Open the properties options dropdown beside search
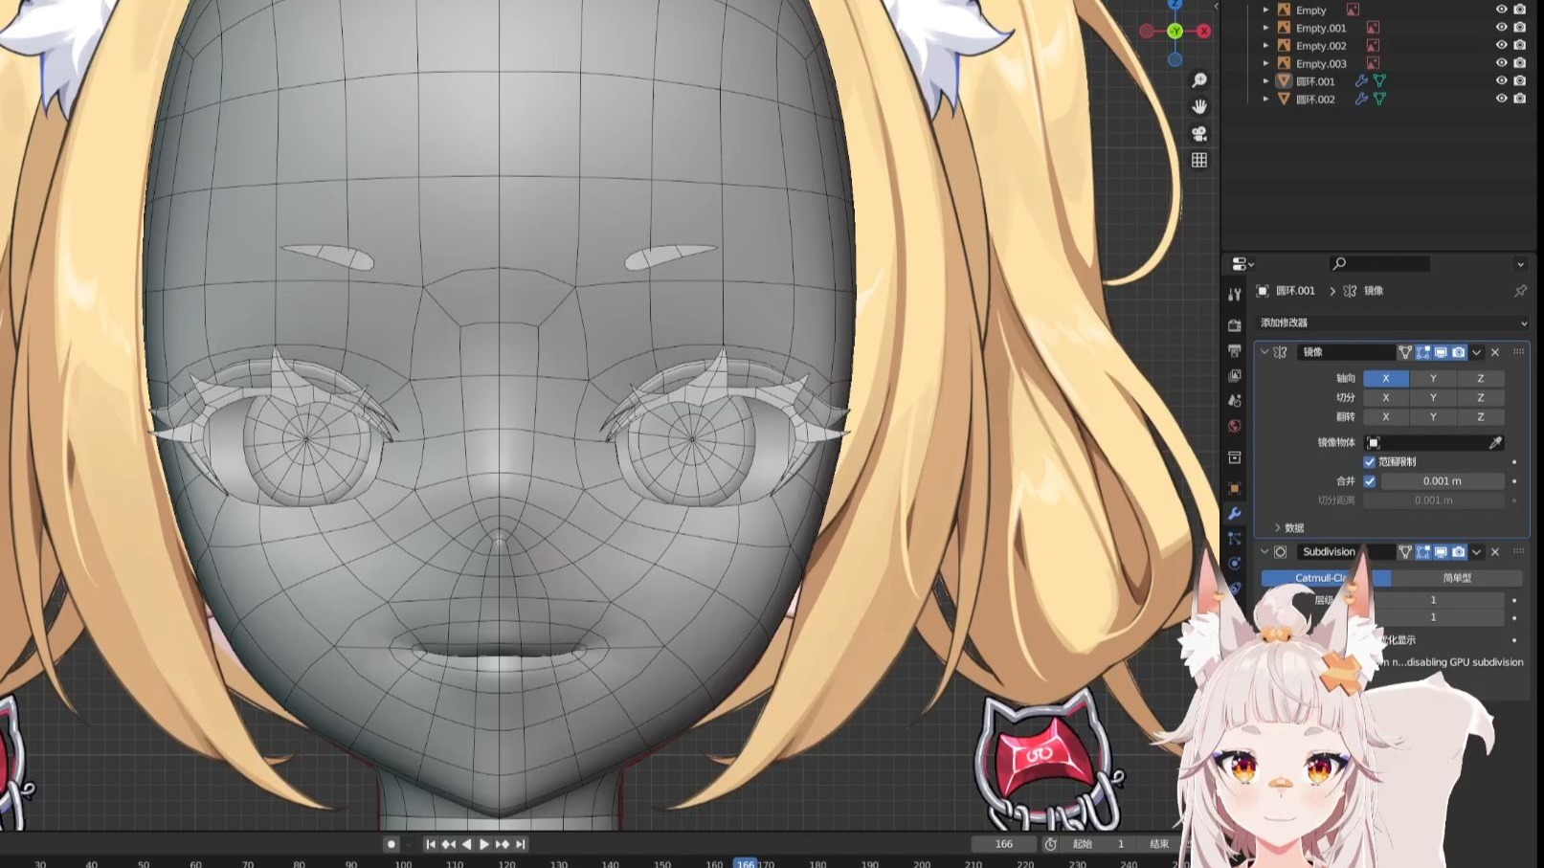This screenshot has height=868, width=1544. (x=1520, y=264)
